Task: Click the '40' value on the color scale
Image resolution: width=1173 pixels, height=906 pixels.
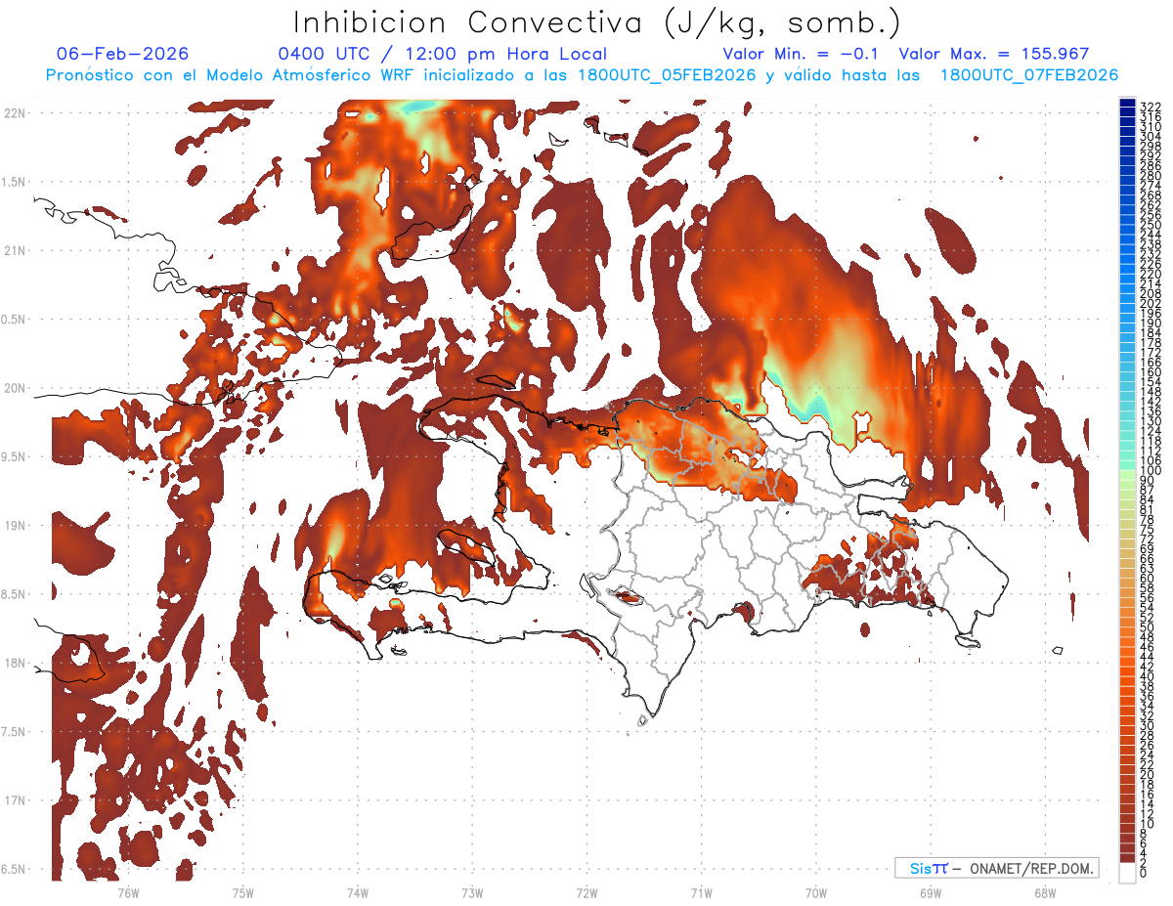Action: click(x=1148, y=676)
